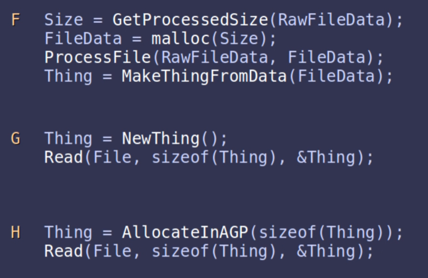The image size is (428, 278).
Task: Click the Read call under block G
Action: pos(64,157)
